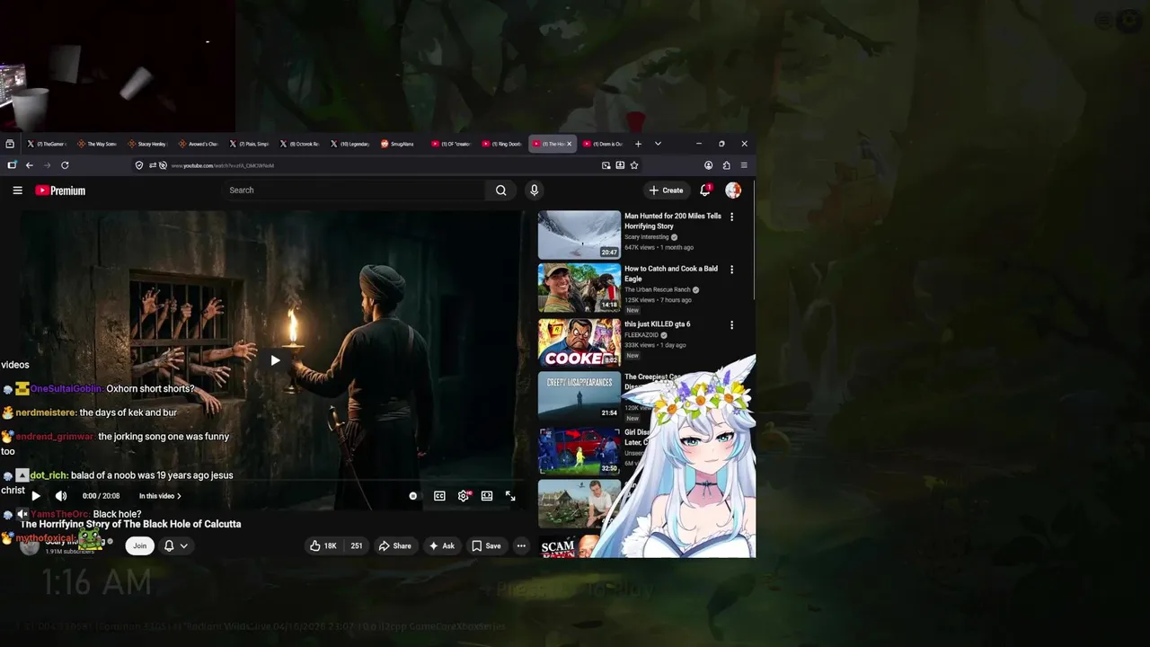Switch the player to theater mode

coord(487,496)
